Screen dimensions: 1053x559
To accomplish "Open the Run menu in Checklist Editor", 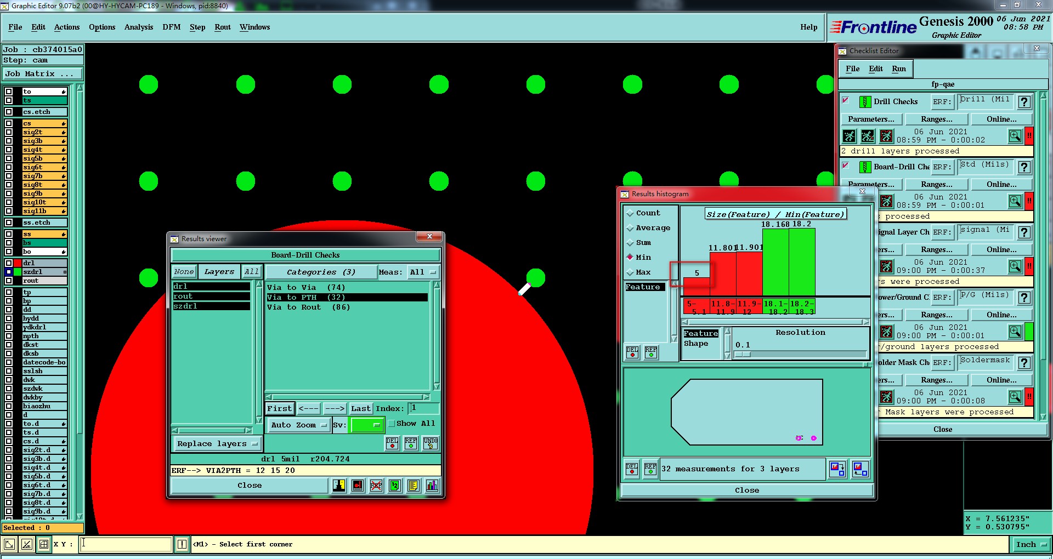I will [899, 69].
